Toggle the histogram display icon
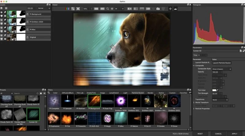 coord(175,9)
